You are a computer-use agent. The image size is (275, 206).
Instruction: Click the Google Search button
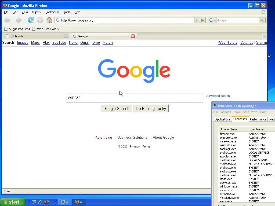116,108
